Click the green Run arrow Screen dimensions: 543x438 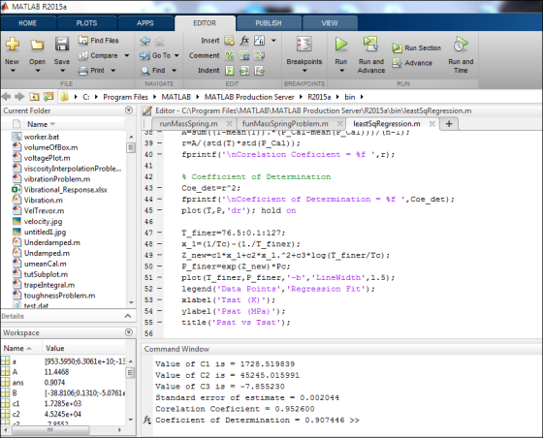(341, 44)
